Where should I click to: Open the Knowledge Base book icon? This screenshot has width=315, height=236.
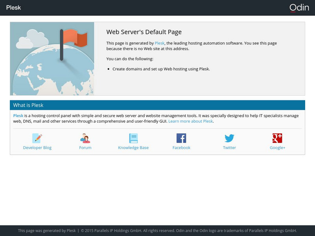pyautogui.click(x=133, y=138)
